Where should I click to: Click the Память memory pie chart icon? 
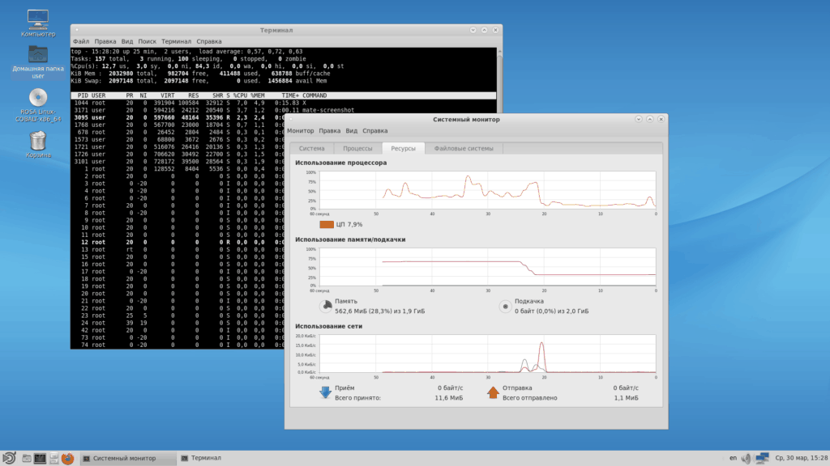click(325, 305)
